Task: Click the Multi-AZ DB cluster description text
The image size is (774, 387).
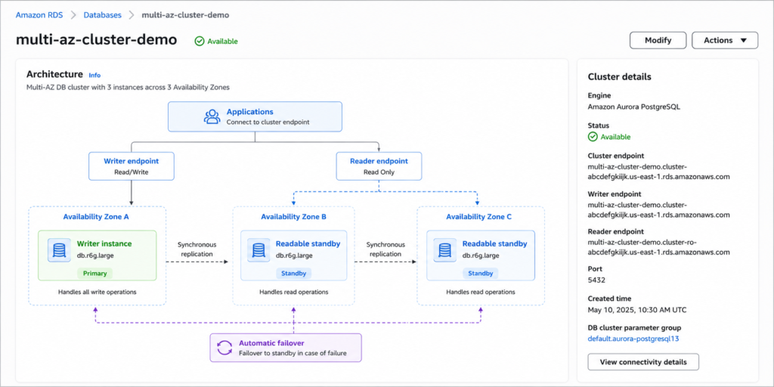Action: click(x=128, y=88)
